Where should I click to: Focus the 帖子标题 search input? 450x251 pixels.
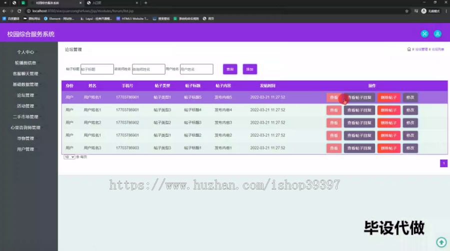pos(97,69)
